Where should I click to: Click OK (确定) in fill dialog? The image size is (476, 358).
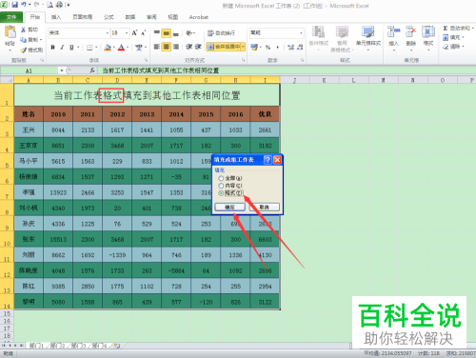point(229,207)
